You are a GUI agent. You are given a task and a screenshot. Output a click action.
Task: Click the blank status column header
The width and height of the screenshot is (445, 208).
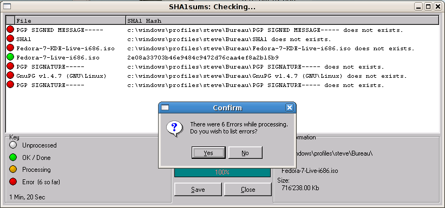pos(10,20)
